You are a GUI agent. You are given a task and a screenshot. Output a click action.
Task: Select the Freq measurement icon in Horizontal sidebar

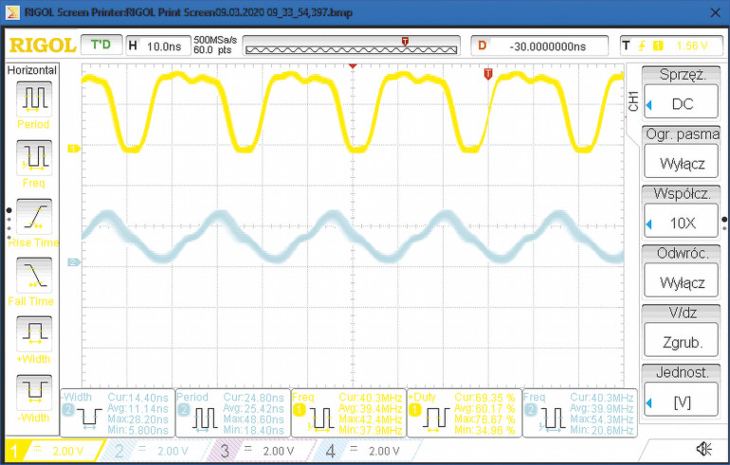point(35,157)
